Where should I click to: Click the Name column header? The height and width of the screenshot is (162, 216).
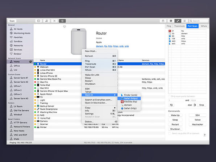[x=42, y=60]
